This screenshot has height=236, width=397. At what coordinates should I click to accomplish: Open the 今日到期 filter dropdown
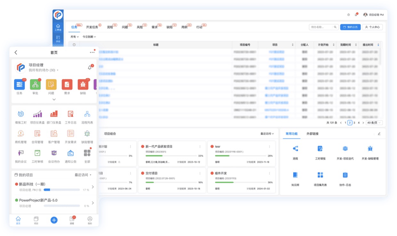89,37
